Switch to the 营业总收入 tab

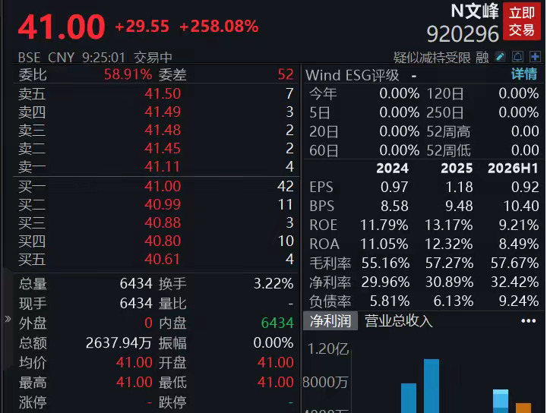click(398, 320)
